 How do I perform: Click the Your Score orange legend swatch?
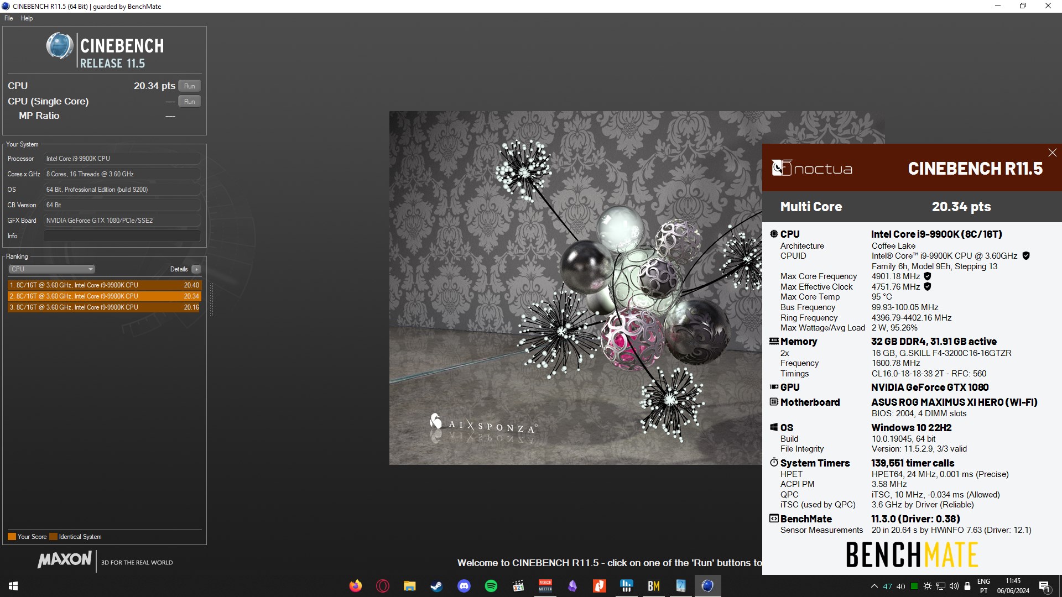click(12, 537)
